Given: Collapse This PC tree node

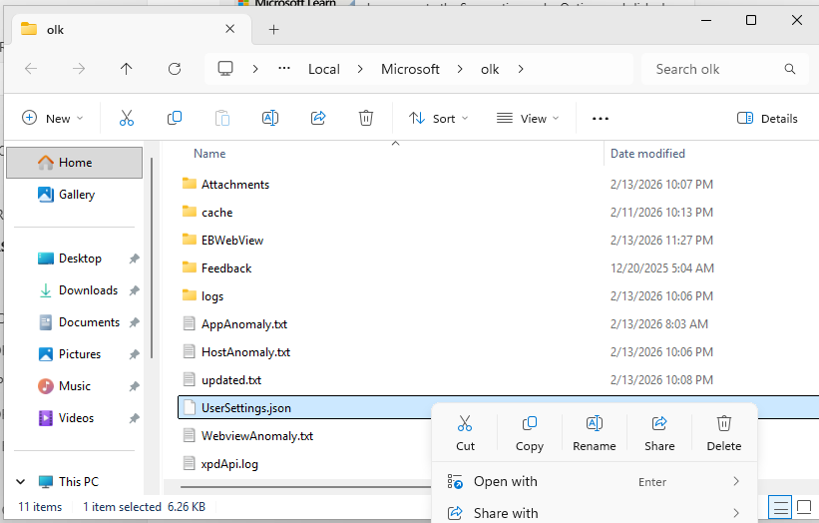Looking at the screenshot, I should click(x=20, y=482).
